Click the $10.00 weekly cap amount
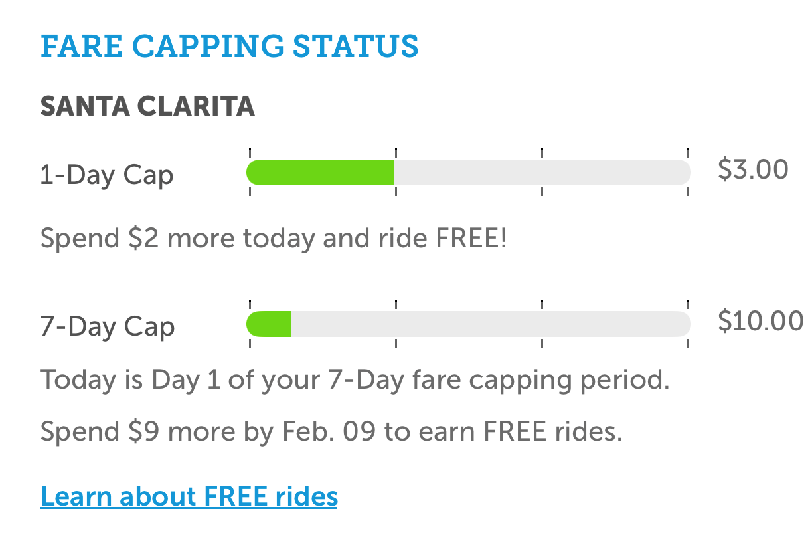 click(x=760, y=321)
